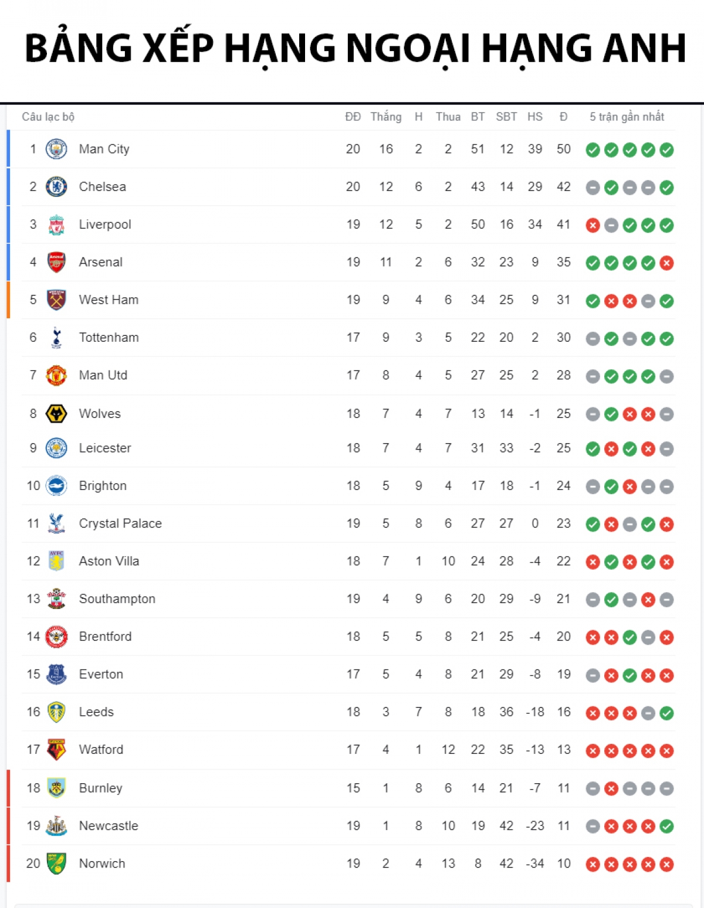Click the Norwich club crest
704x908 pixels.
pos(56,863)
